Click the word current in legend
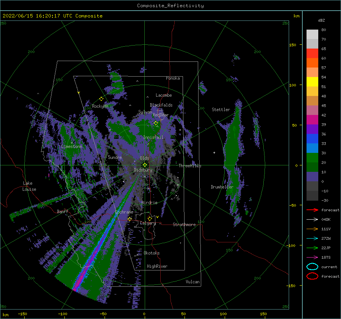The image size is (341, 319). coord(329,267)
